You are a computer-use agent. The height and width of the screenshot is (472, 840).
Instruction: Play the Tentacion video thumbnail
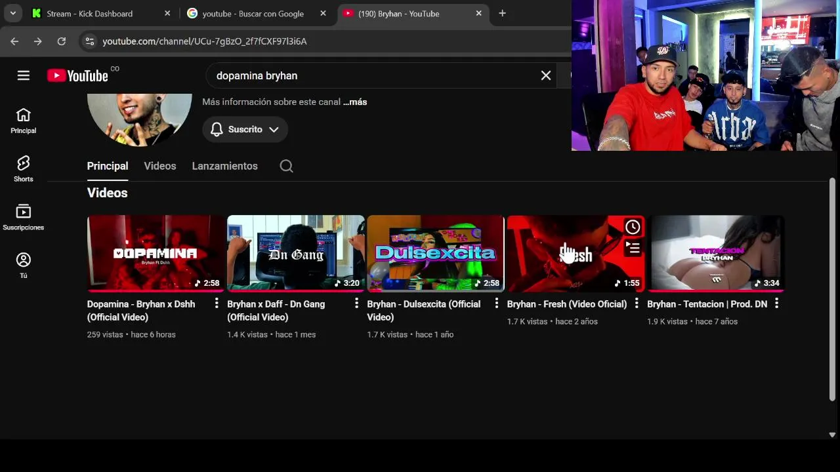point(716,253)
